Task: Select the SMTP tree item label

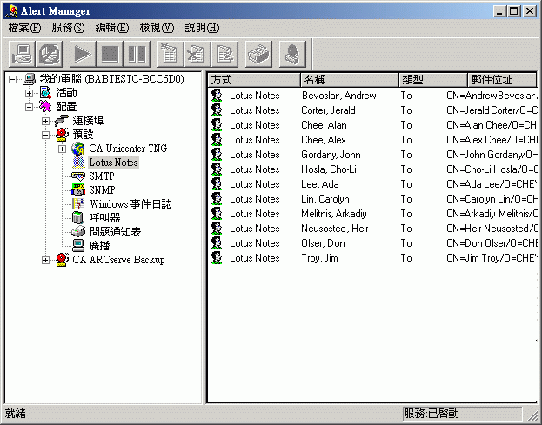Action: click(102, 176)
